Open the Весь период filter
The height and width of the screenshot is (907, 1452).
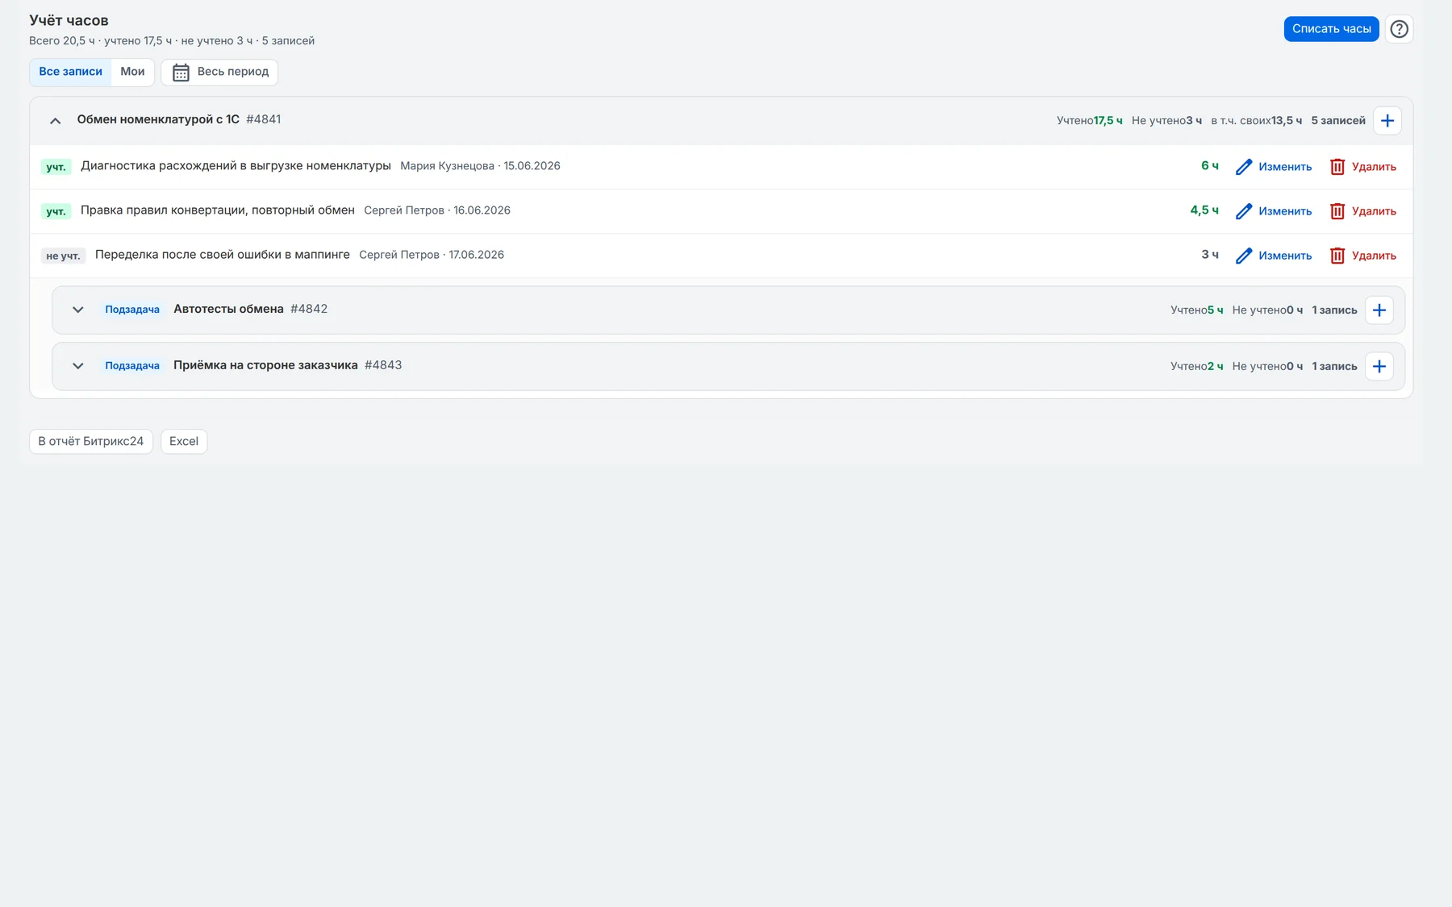[219, 73]
